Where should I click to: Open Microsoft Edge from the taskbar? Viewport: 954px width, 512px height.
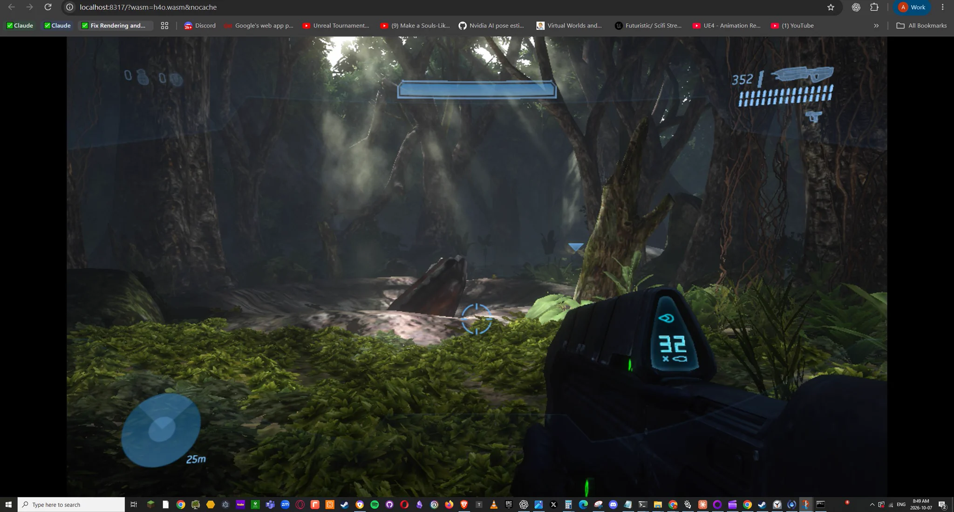pos(583,505)
